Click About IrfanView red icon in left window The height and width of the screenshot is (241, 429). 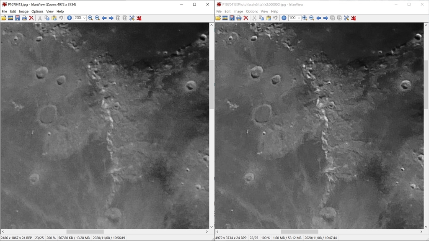(139, 18)
